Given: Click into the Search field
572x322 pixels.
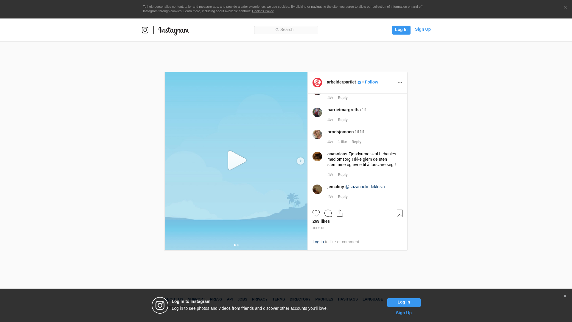Looking at the screenshot, I should (x=286, y=30).
